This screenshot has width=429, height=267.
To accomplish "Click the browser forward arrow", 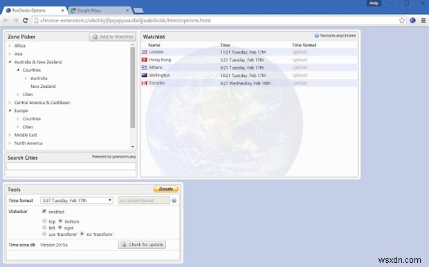I will (16, 21).
